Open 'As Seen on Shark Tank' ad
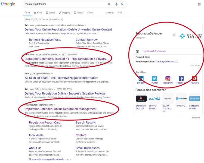 coord(61,78)
